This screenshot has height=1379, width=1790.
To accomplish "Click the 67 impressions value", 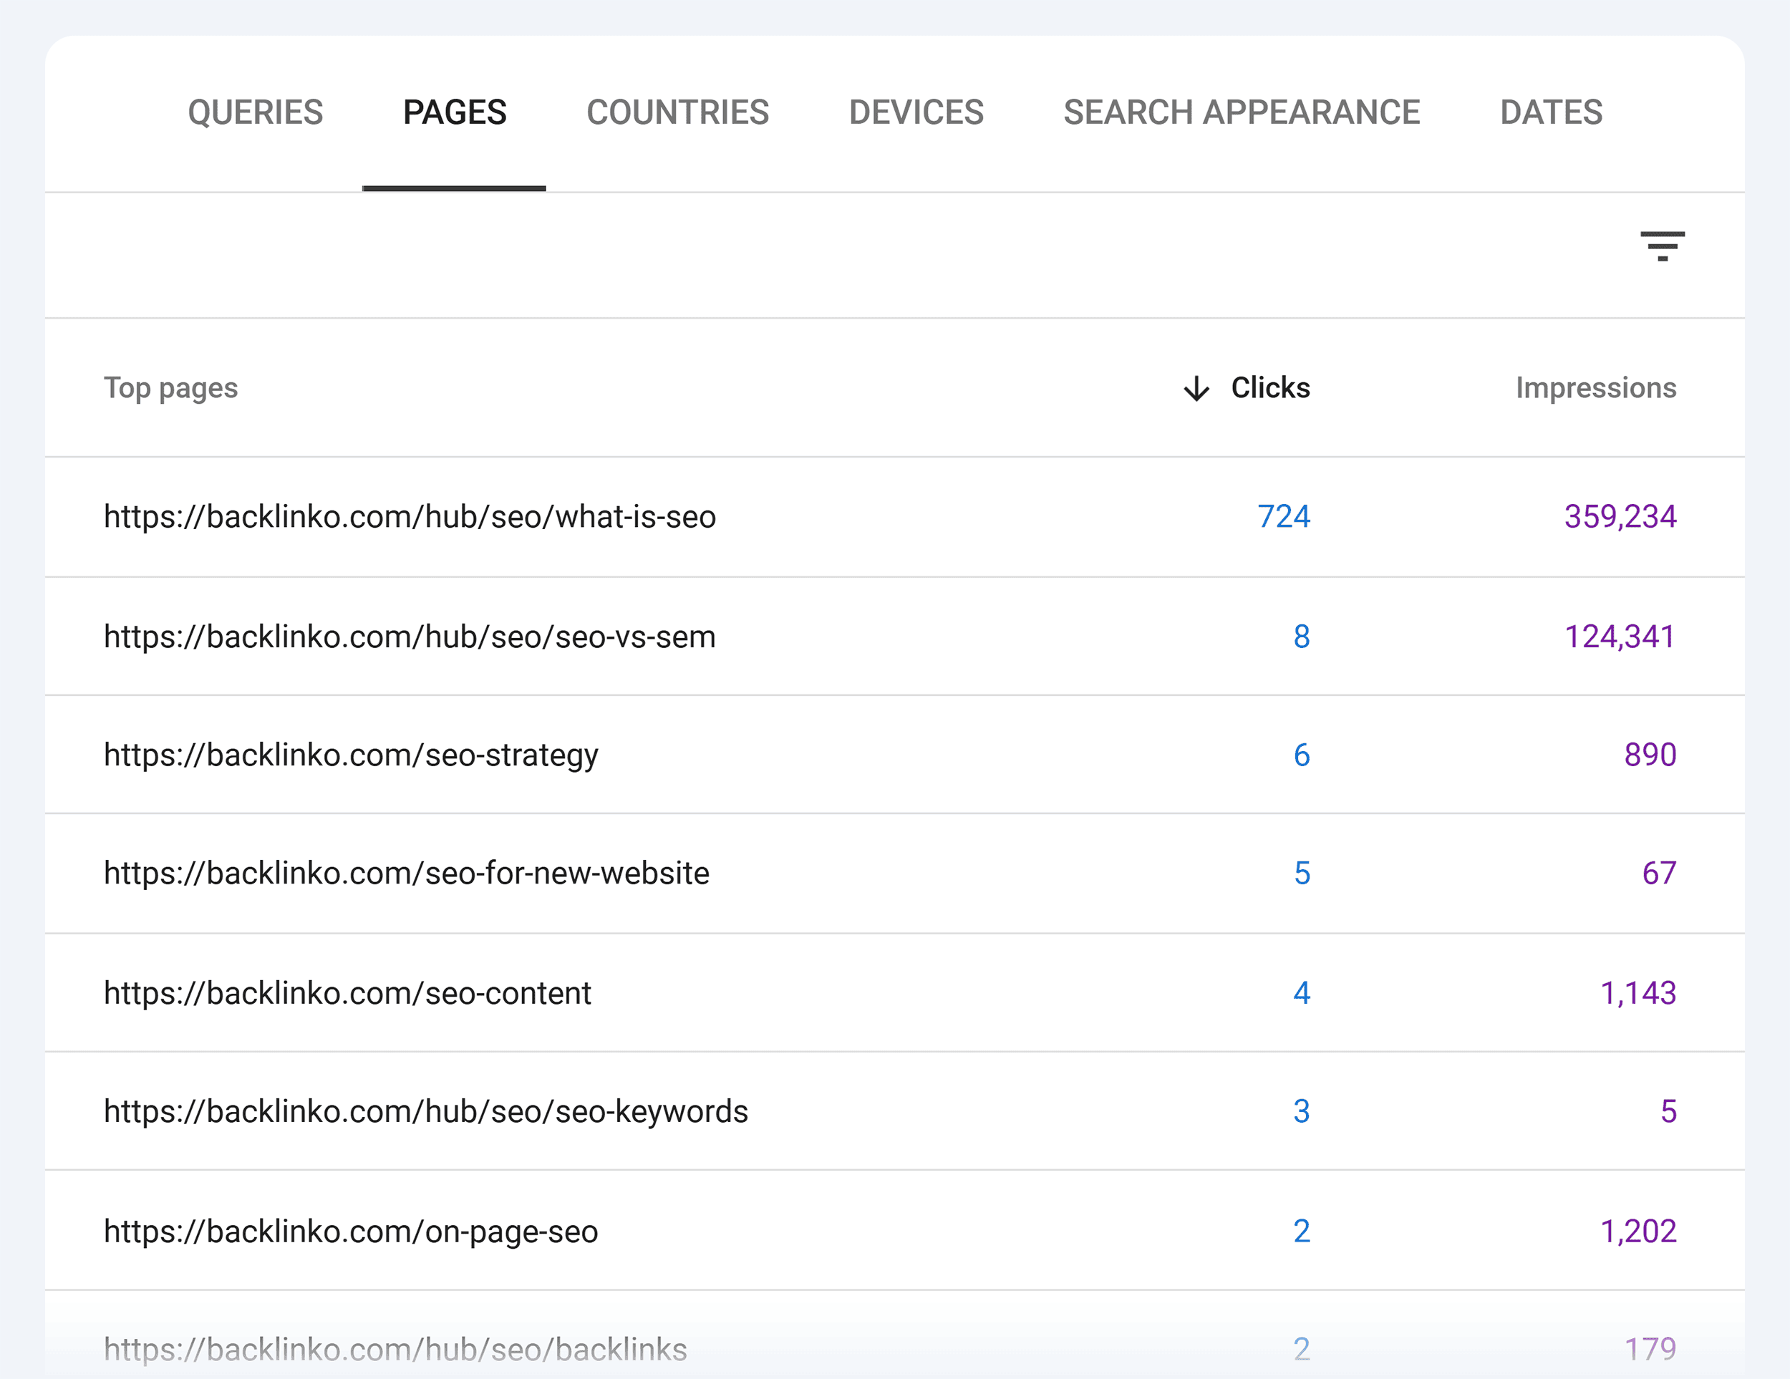I will 1659,874.
